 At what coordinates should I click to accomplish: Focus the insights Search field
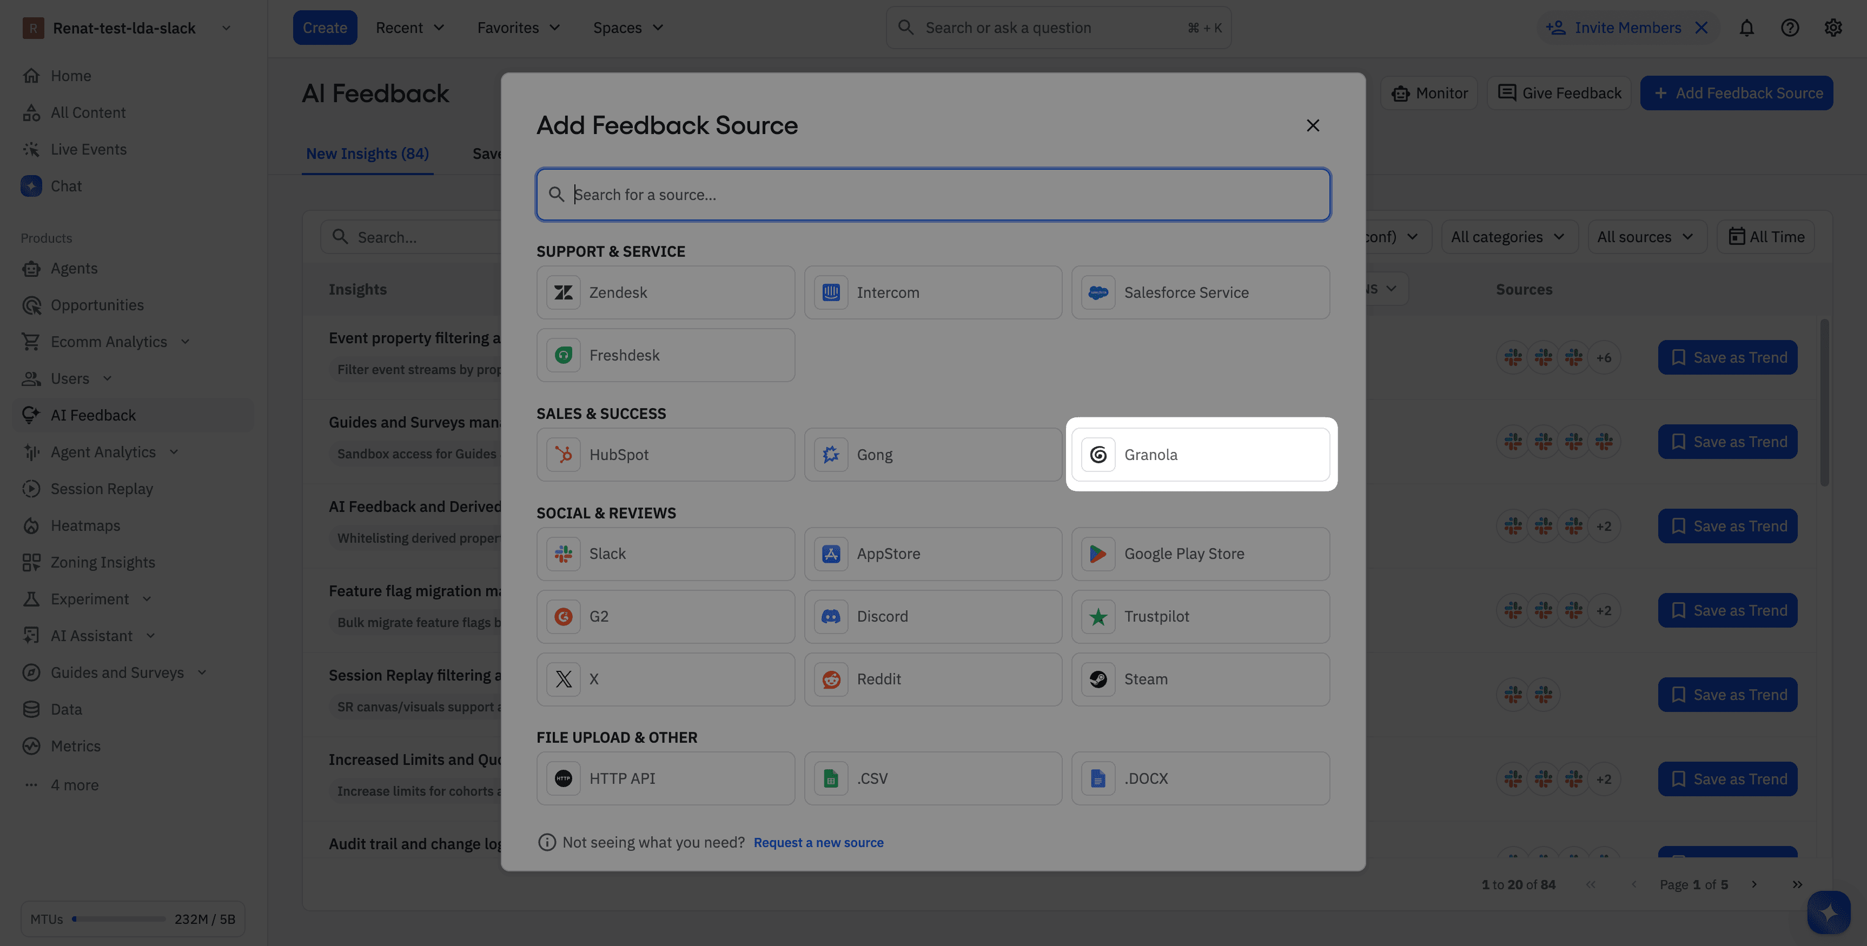[x=411, y=238]
